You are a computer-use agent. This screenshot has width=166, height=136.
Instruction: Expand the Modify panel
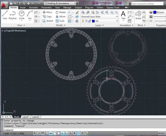61,25
